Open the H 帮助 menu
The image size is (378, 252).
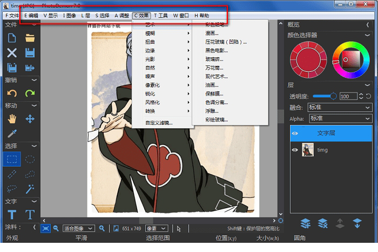pos(202,16)
